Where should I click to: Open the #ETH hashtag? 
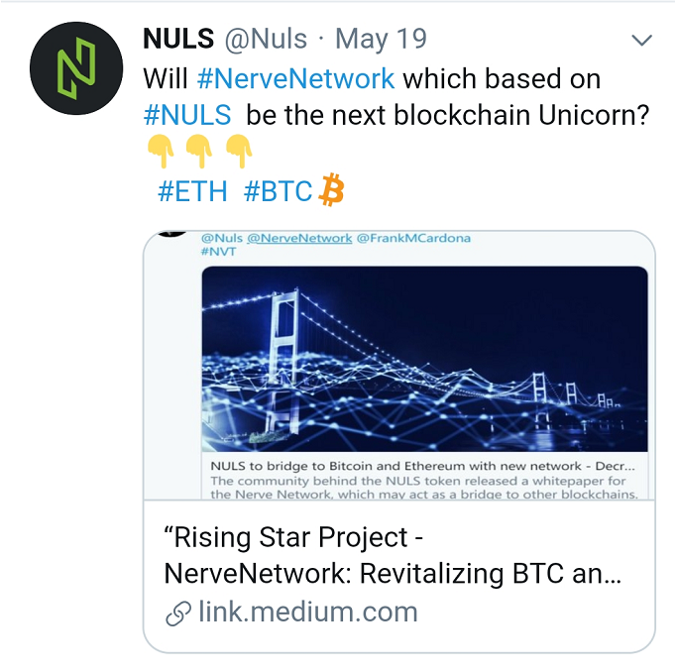click(x=192, y=191)
